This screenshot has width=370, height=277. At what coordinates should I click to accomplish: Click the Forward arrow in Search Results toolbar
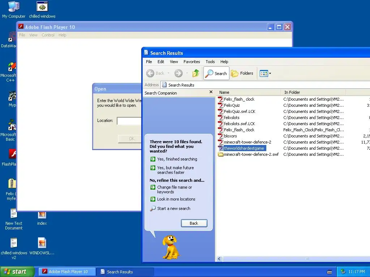click(178, 73)
